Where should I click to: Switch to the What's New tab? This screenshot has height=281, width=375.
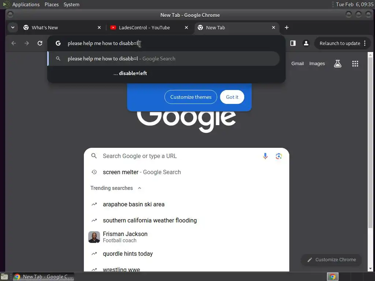(x=63, y=27)
